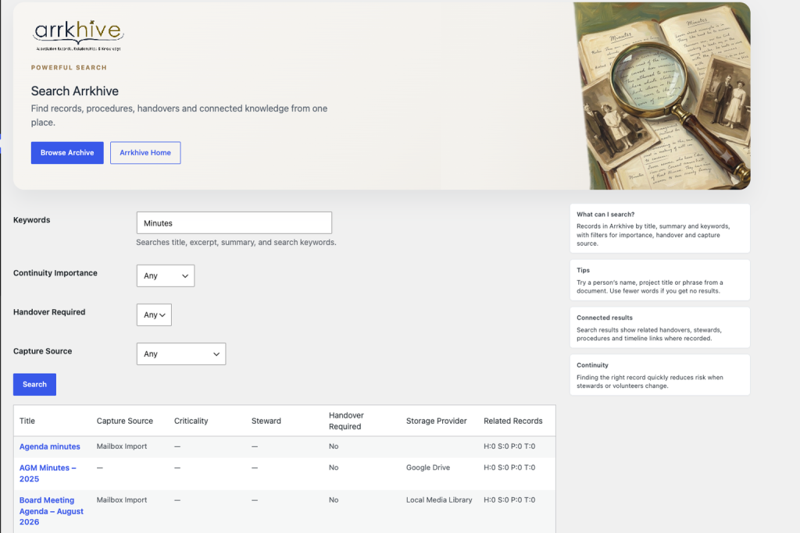Click the Arrkhive logo
The height and width of the screenshot is (533, 800).
pos(79,35)
